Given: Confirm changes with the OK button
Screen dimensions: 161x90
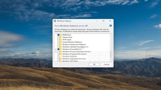Looking at the screenshot, I should tap(94, 64).
